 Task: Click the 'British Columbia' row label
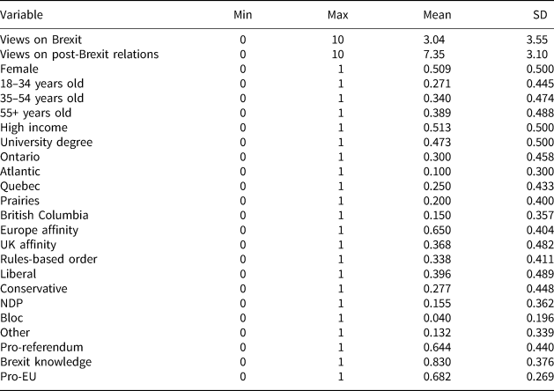pos(44,215)
